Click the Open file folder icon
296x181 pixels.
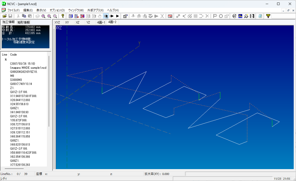coord(5,16)
